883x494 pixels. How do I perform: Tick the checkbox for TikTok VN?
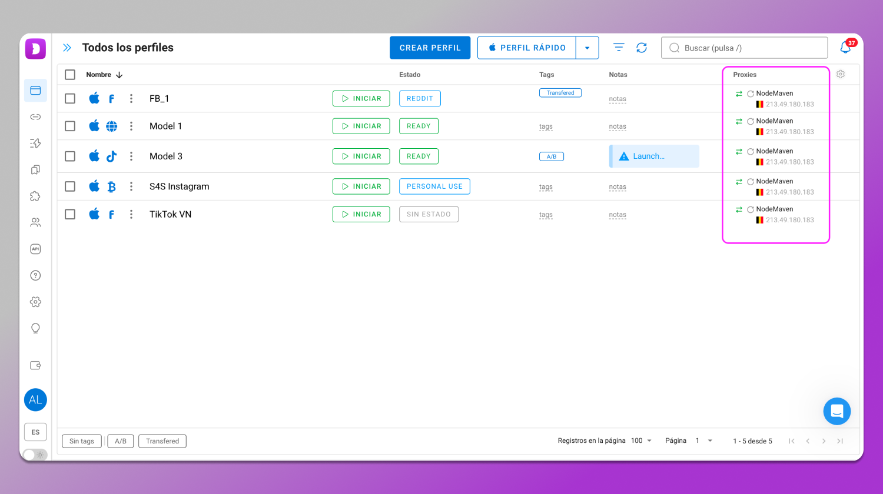point(70,215)
